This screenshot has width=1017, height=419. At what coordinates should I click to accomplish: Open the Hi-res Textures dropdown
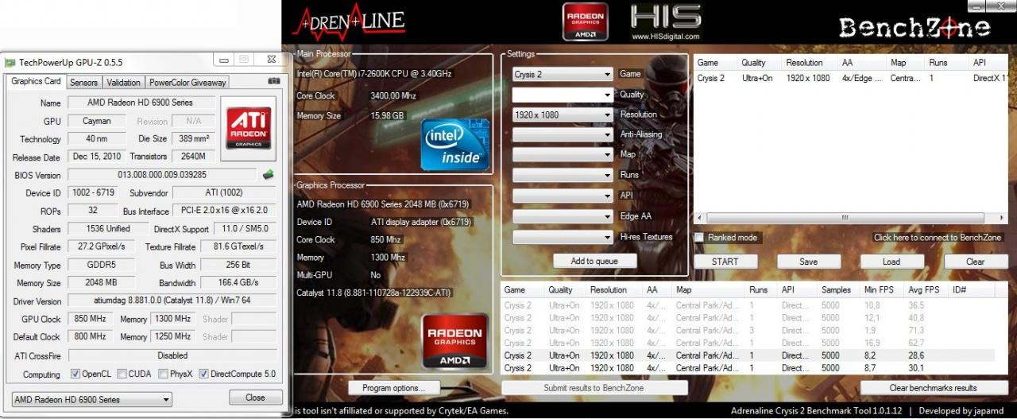point(563,237)
